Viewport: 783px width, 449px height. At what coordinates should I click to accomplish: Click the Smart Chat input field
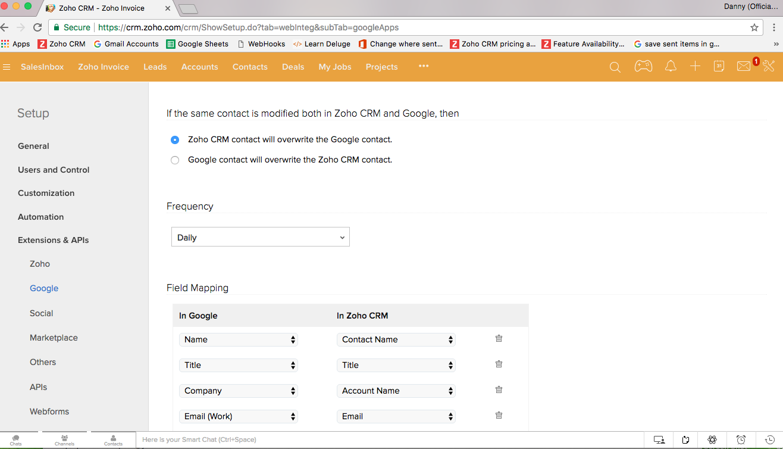pos(390,439)
